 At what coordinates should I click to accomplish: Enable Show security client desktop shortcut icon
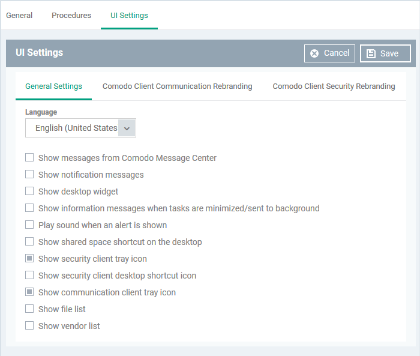(29, 275)
